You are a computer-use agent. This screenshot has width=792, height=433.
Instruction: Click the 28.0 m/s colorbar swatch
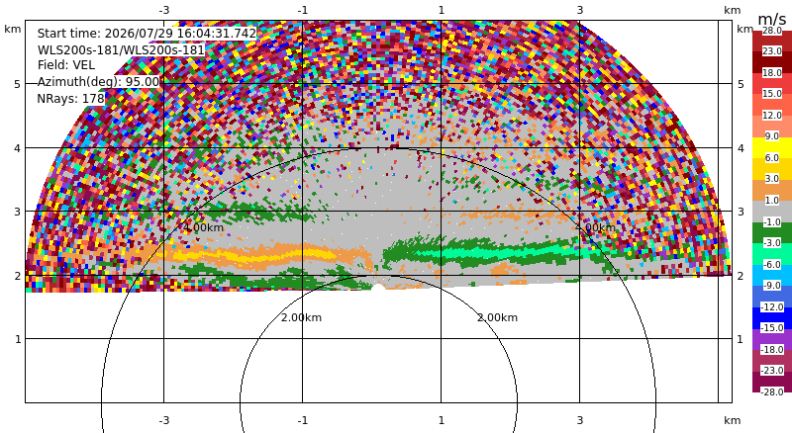pos(772,36)
